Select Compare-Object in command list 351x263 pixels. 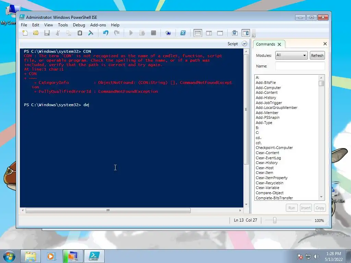(x=269, y=193)
